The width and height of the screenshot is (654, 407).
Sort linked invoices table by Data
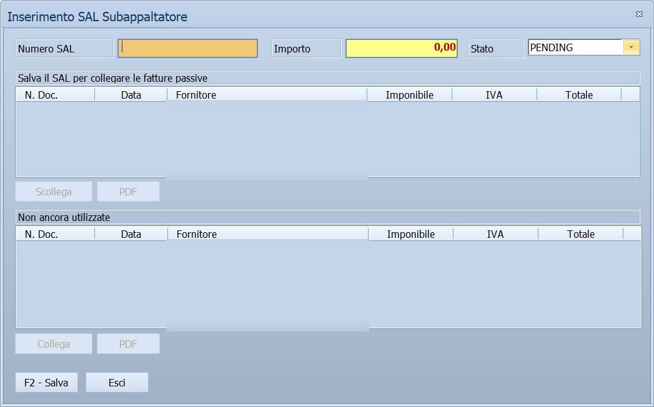131,95
